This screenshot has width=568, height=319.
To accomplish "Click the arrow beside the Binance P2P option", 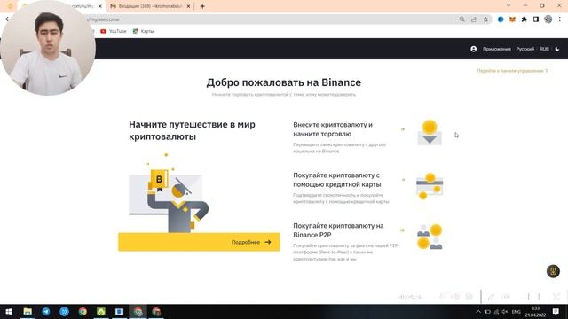I will [402, 230].
